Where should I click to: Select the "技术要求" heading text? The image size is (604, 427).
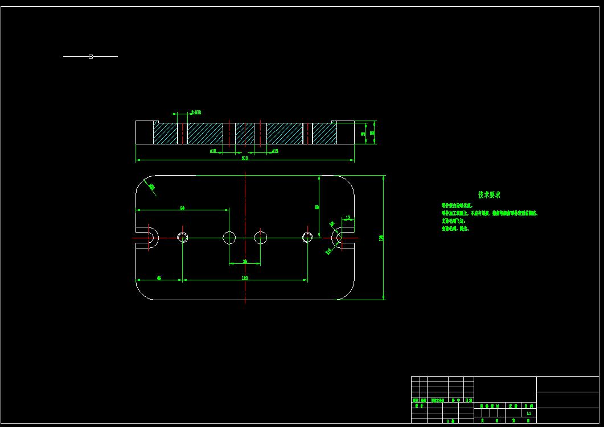[x=489, y=194]
